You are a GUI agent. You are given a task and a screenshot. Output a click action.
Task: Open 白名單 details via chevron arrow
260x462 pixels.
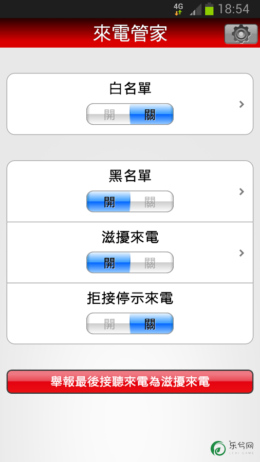(x=242, y=104)
